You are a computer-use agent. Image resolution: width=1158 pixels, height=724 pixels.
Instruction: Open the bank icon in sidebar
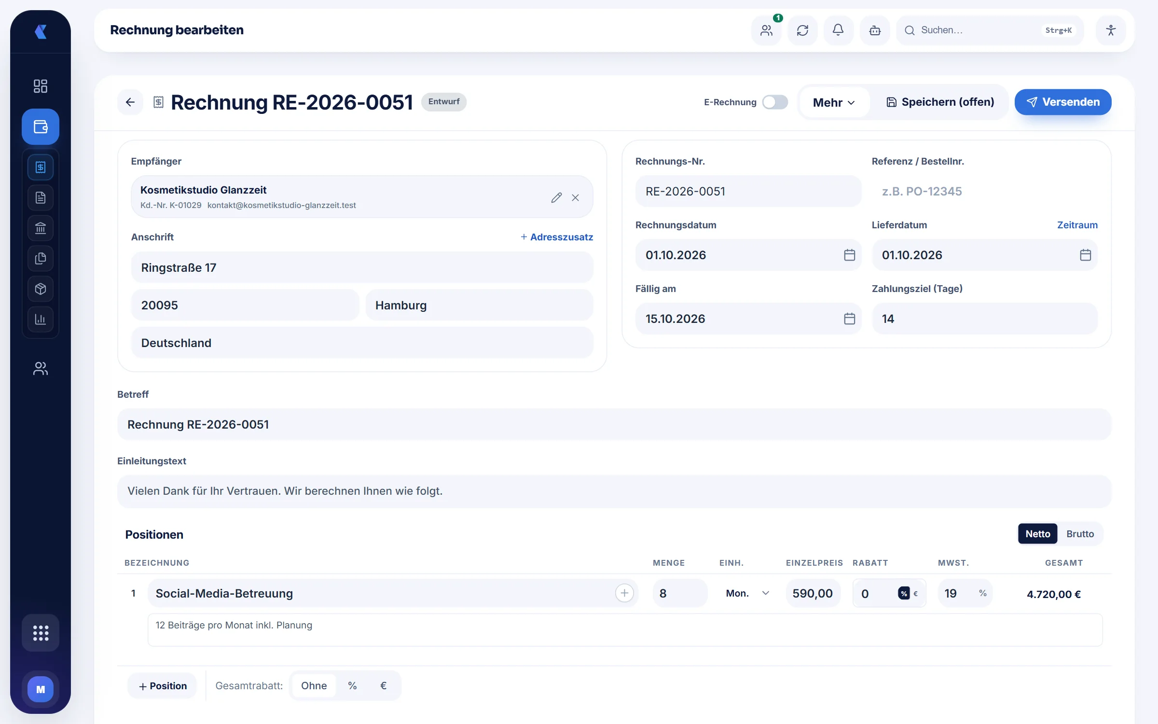[41, 228]
